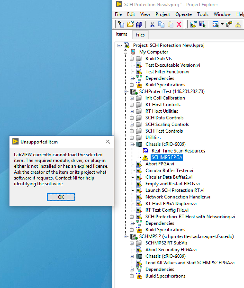Image resolution: width=244 pixels, height=288 pixels.
Task: Select Circular Data Buffer2.vi
Action: coord(169,177)
